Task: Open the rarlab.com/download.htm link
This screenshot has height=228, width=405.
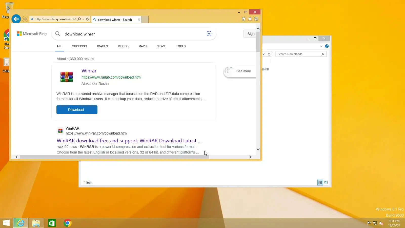Action: pos(111,77)
